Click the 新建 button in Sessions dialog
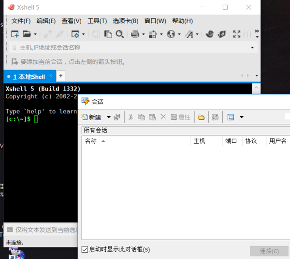Image resolution: width=290 pixels, height=259 pixels. [x=91, y=117]
